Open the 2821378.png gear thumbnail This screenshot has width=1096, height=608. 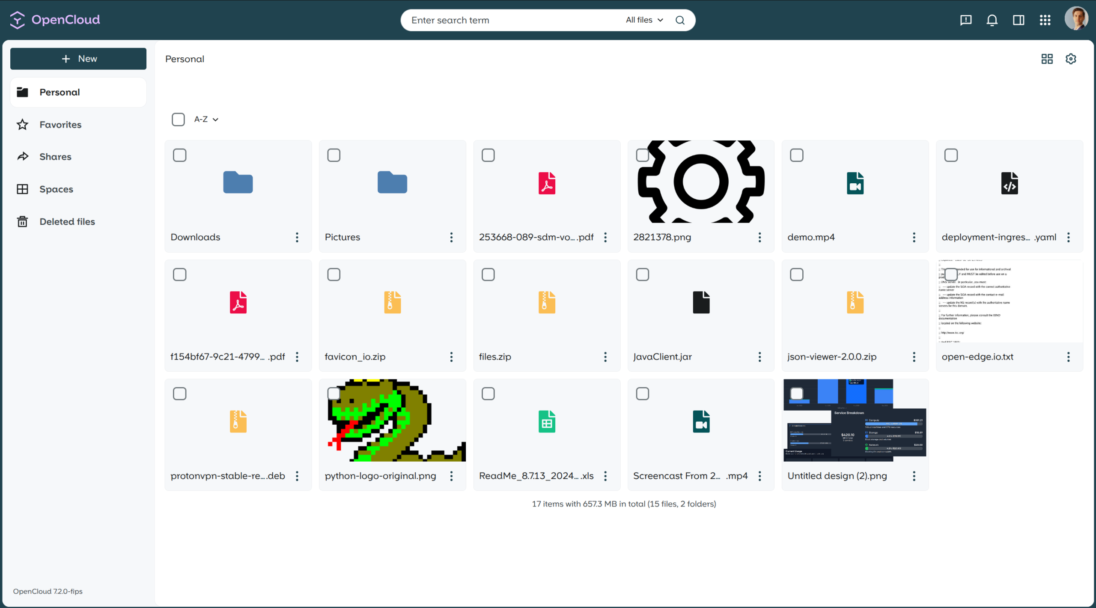(701, 182)
